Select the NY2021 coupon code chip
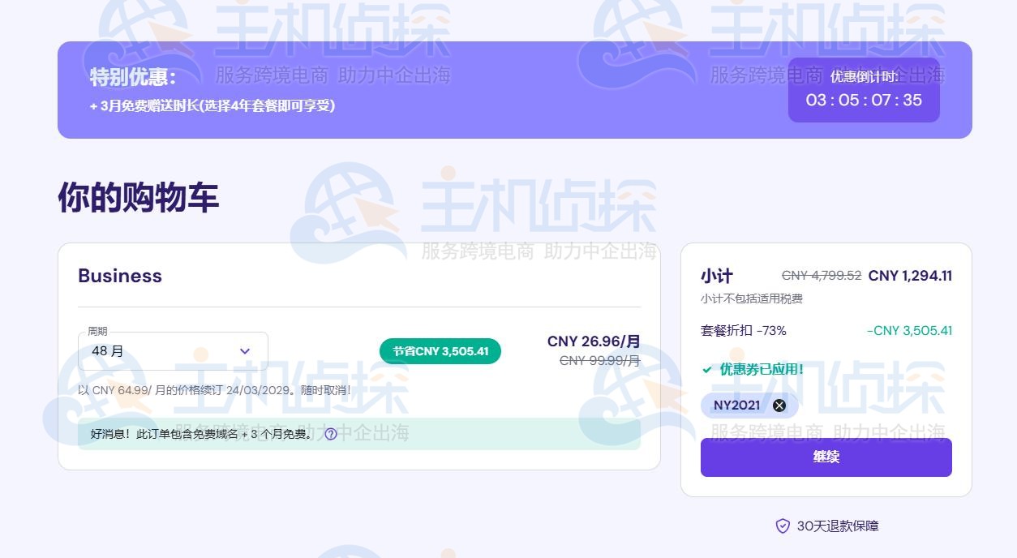Screen dimensions: 1017x558 pyautogui.click(x=736, y=406)
